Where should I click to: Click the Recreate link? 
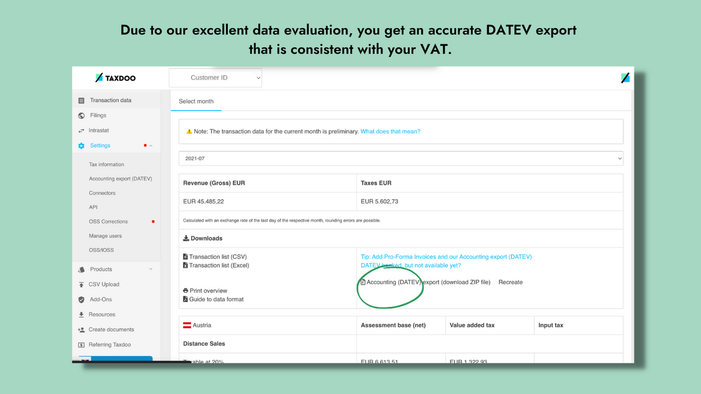click(x=510, y=282)
